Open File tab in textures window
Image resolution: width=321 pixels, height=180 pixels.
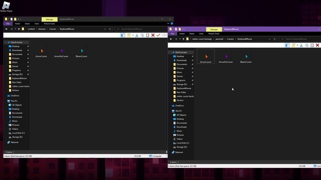[8, 23]
